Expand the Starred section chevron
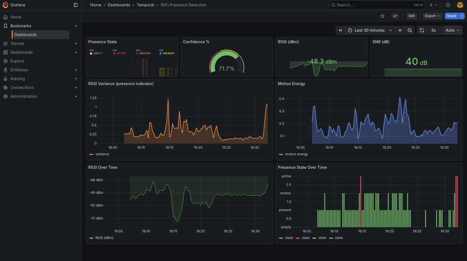 76,44
